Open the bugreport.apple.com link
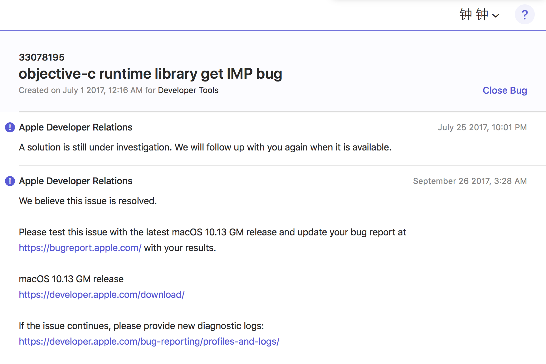 80,248
